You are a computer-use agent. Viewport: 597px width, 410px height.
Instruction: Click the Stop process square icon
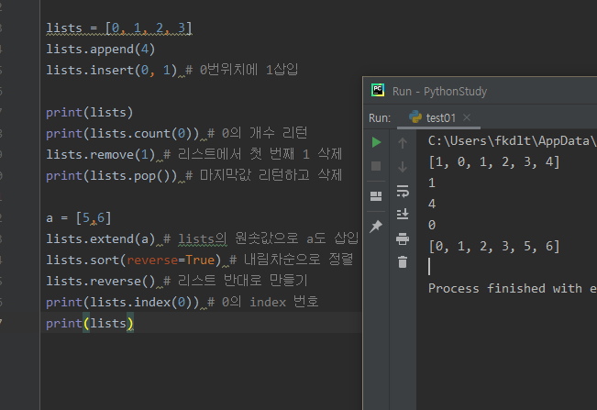pyautogui.click(x=376, y=166)
